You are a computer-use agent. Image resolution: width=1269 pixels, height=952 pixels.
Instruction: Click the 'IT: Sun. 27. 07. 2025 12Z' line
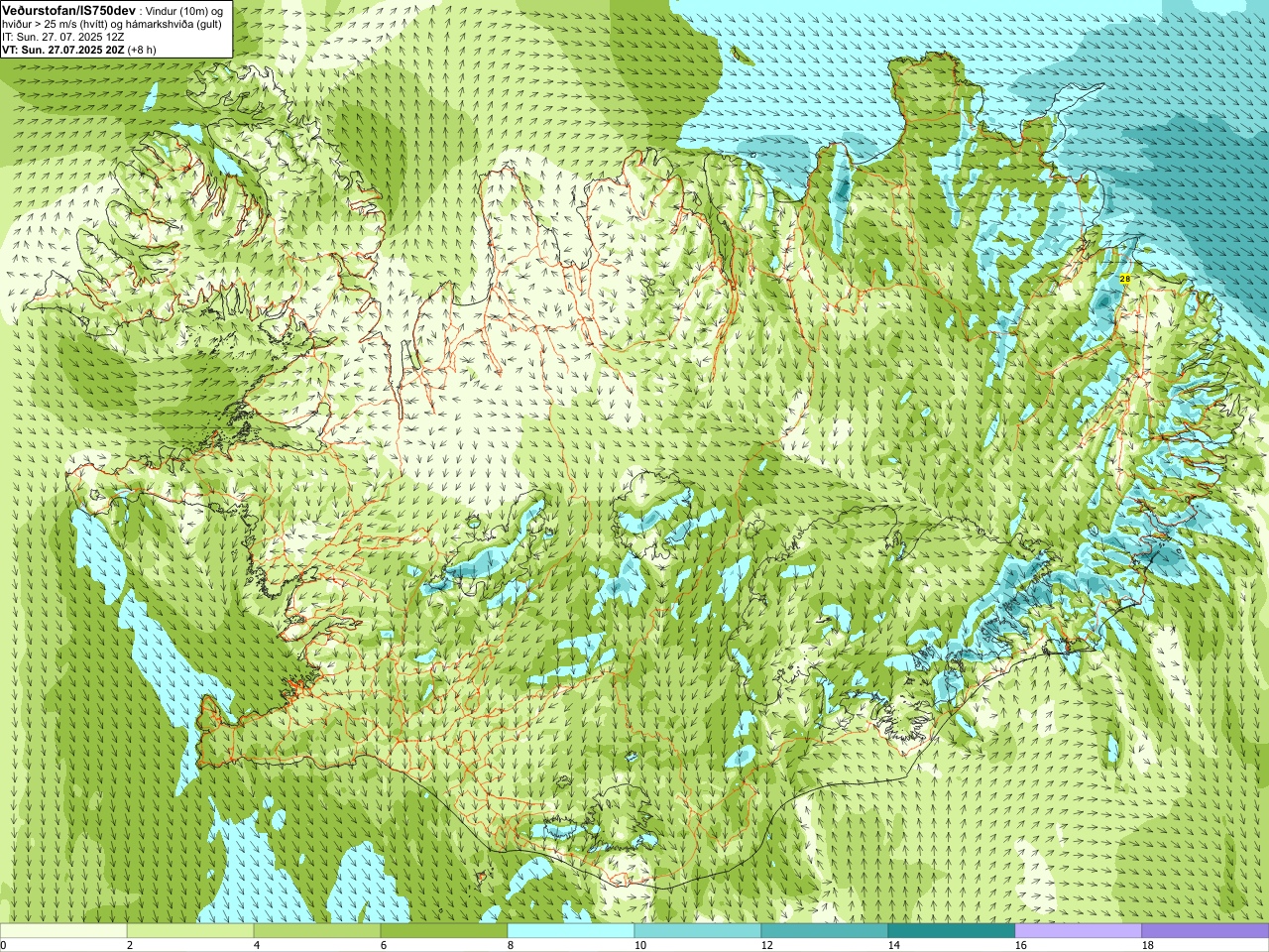(62, 36)
